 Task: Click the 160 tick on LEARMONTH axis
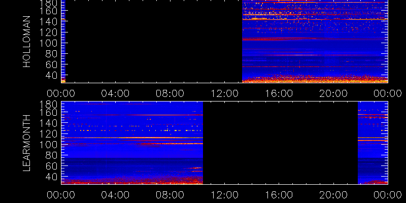48,113
